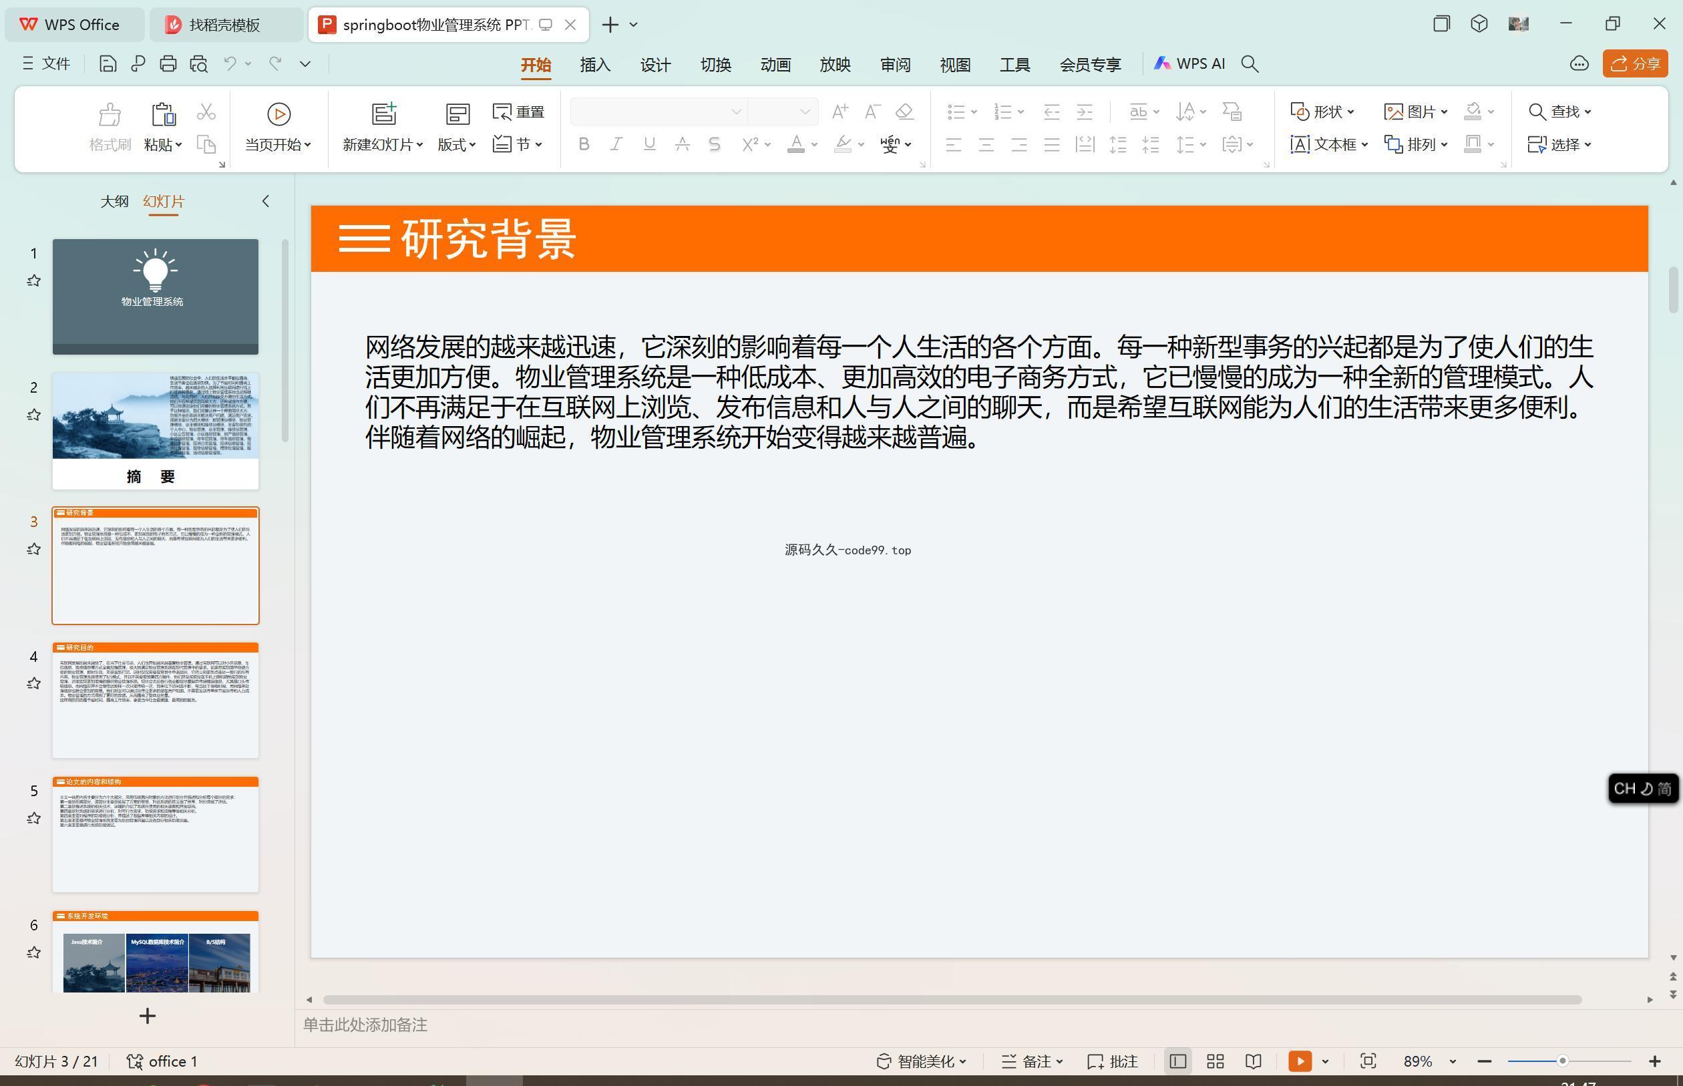Click the Reset (重置) slide button
The width and height of the screenshot is (1683, 1086).
point(518,112)
